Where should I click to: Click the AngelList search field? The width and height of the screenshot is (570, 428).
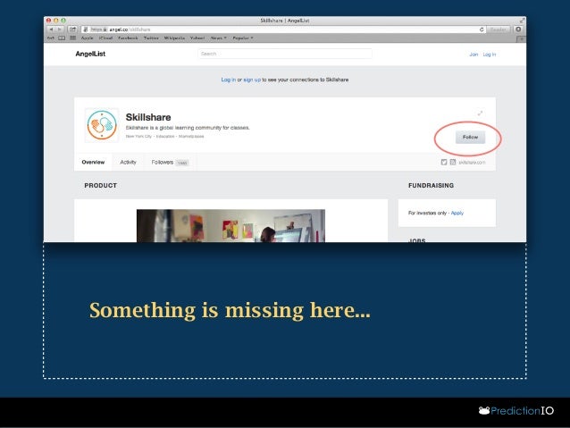(x=285, y=54)
